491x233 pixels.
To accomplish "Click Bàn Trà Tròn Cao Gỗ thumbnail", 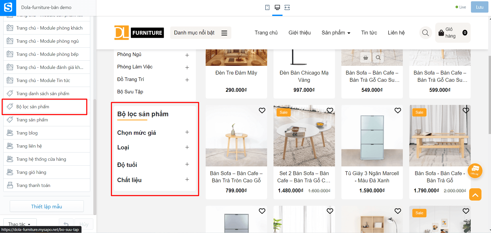I will pyautogui.click(x=236, y=136).
